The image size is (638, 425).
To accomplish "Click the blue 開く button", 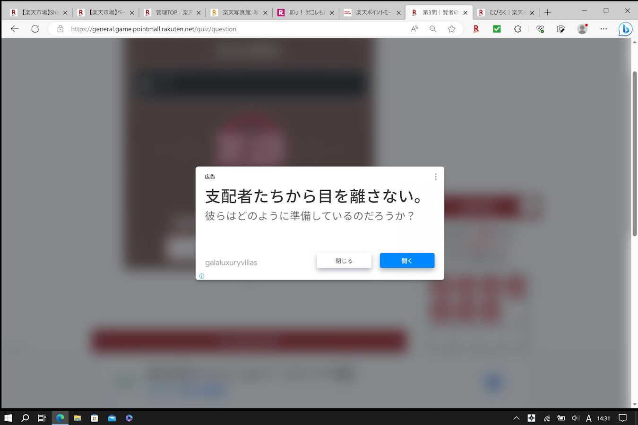I will click(x=407, y=261).
